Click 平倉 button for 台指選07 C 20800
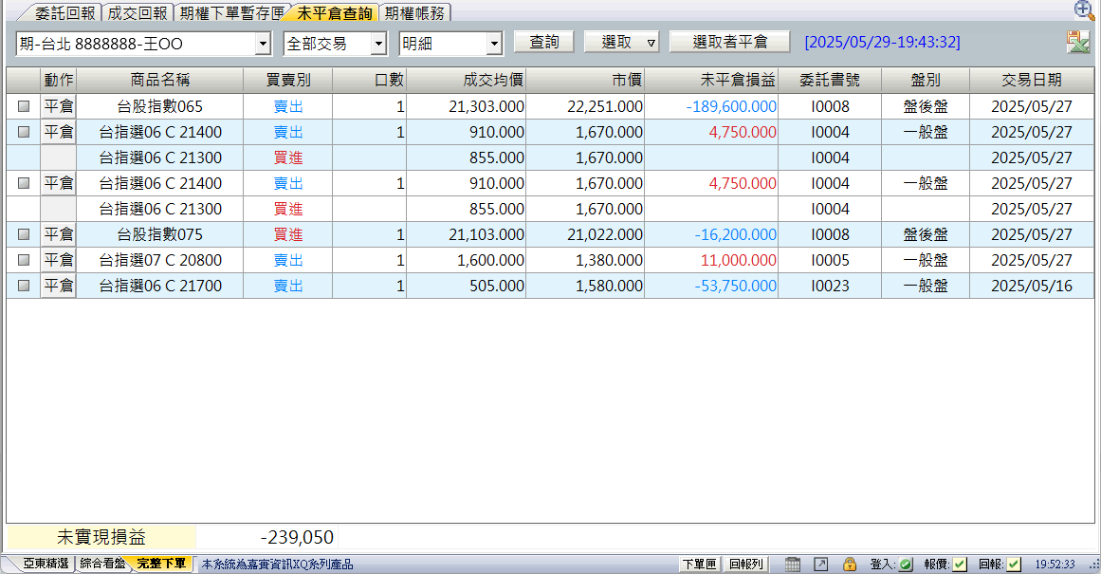Screen dimensions: 1101x574 [59, 260]
